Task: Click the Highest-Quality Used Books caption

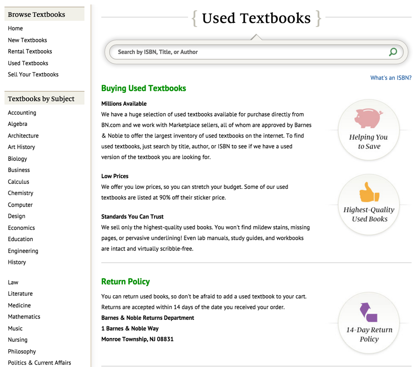Action: click(369, 214)
